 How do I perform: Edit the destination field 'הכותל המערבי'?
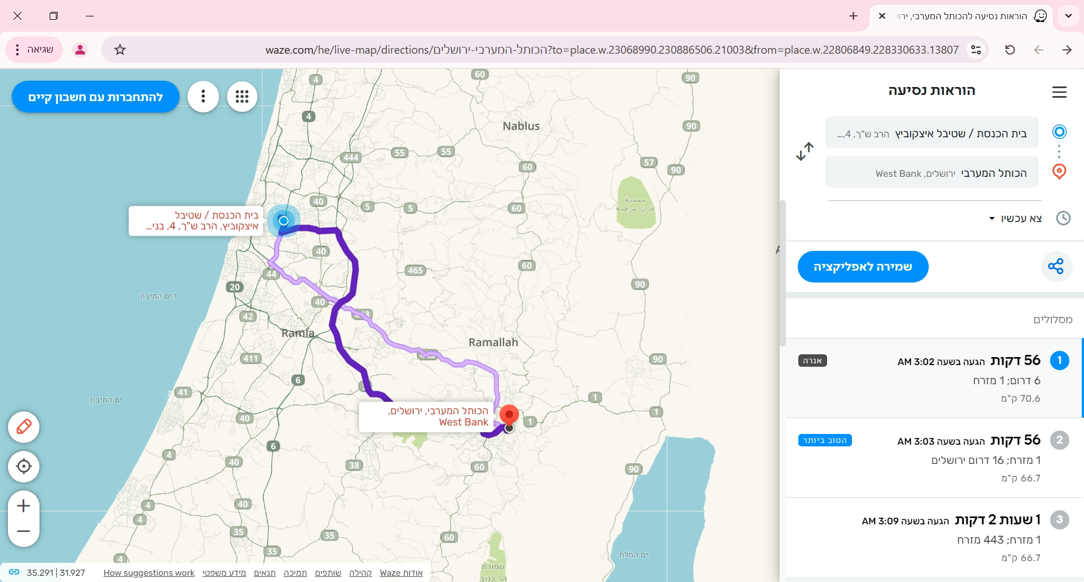[x=932, y=172]
